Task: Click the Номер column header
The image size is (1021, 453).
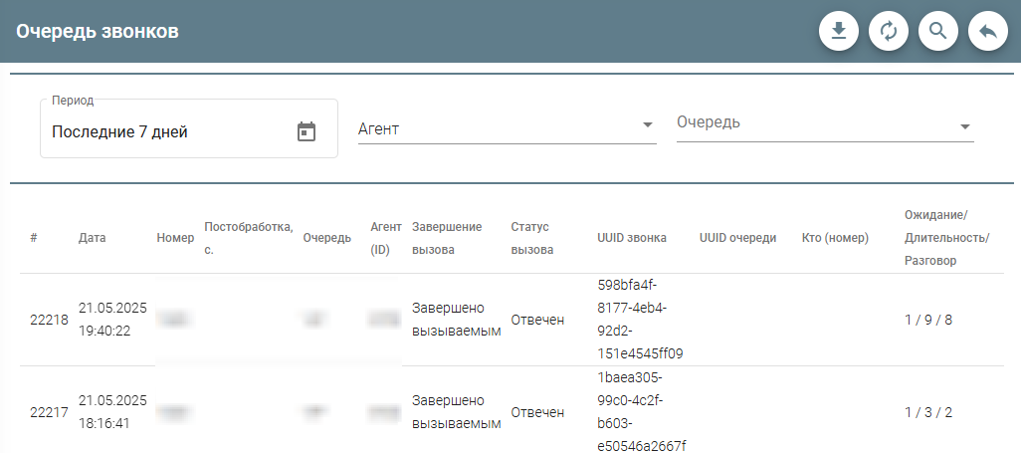Action: click(x=175, y=238)
